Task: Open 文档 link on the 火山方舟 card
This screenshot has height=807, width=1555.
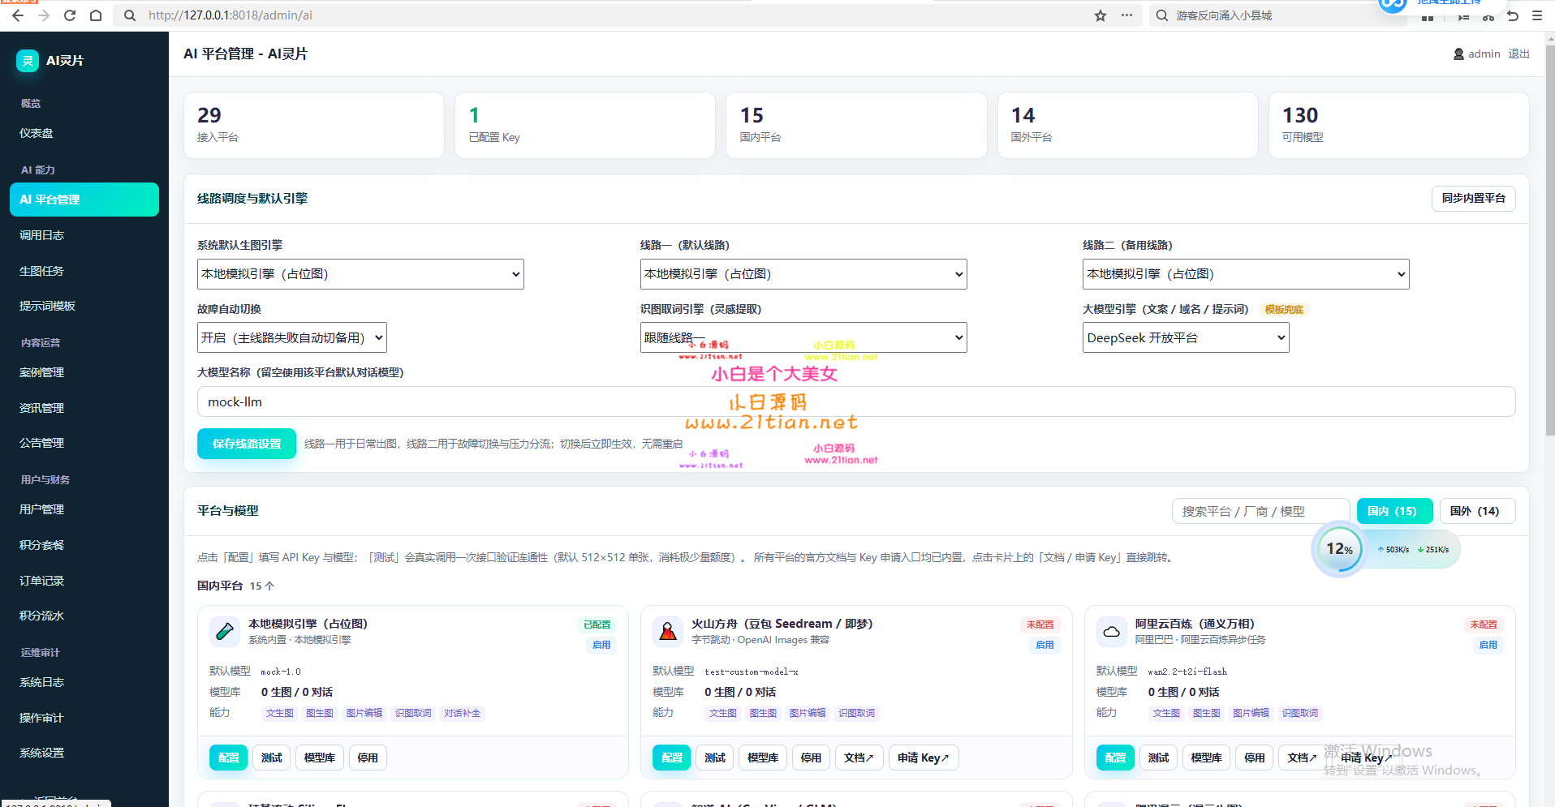Action: pos(859,758)
